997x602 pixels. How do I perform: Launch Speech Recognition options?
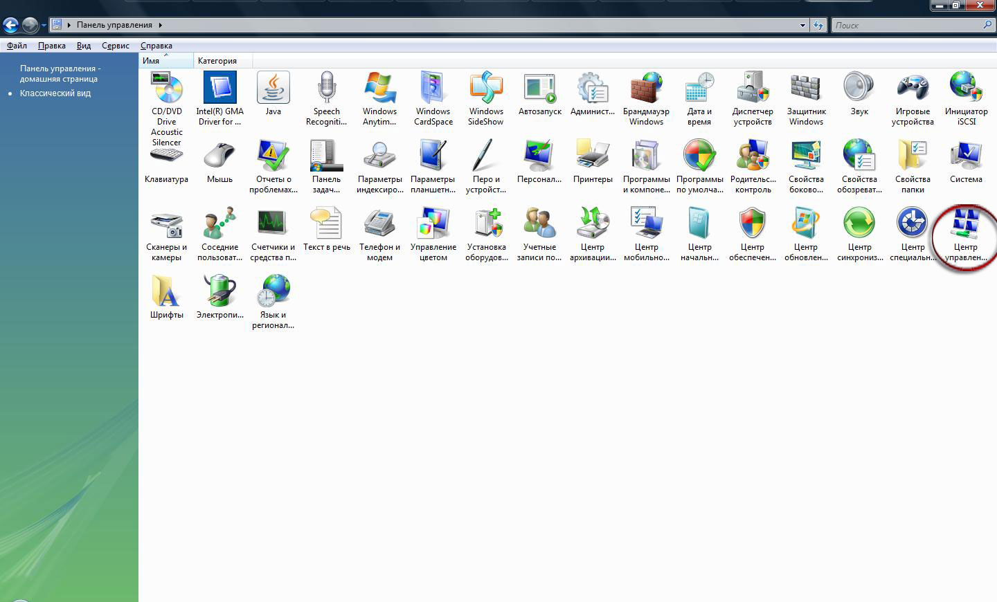327,89
